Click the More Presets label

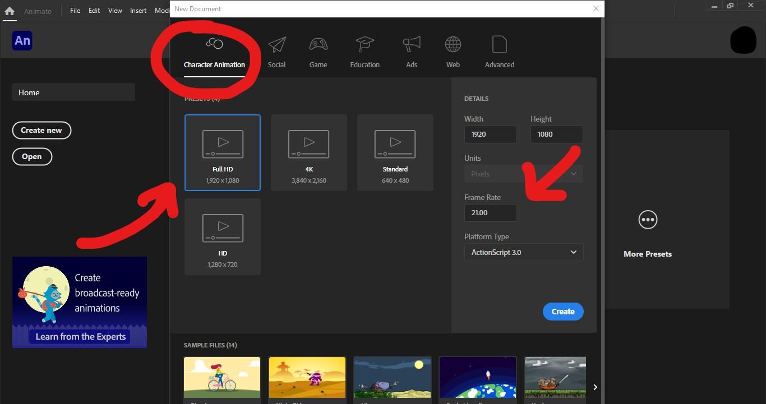coord(648,254)
